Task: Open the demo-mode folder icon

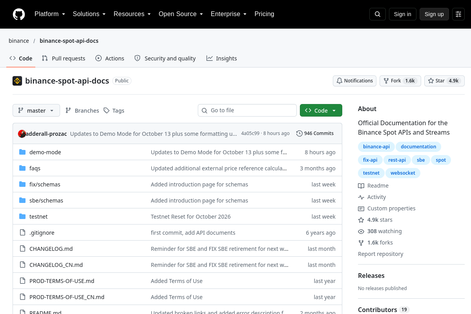Action: pyautogui.click(x=22, y=152)
